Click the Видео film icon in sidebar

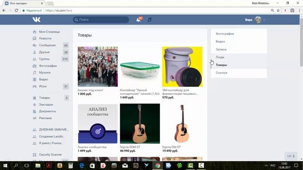[35, 79]
